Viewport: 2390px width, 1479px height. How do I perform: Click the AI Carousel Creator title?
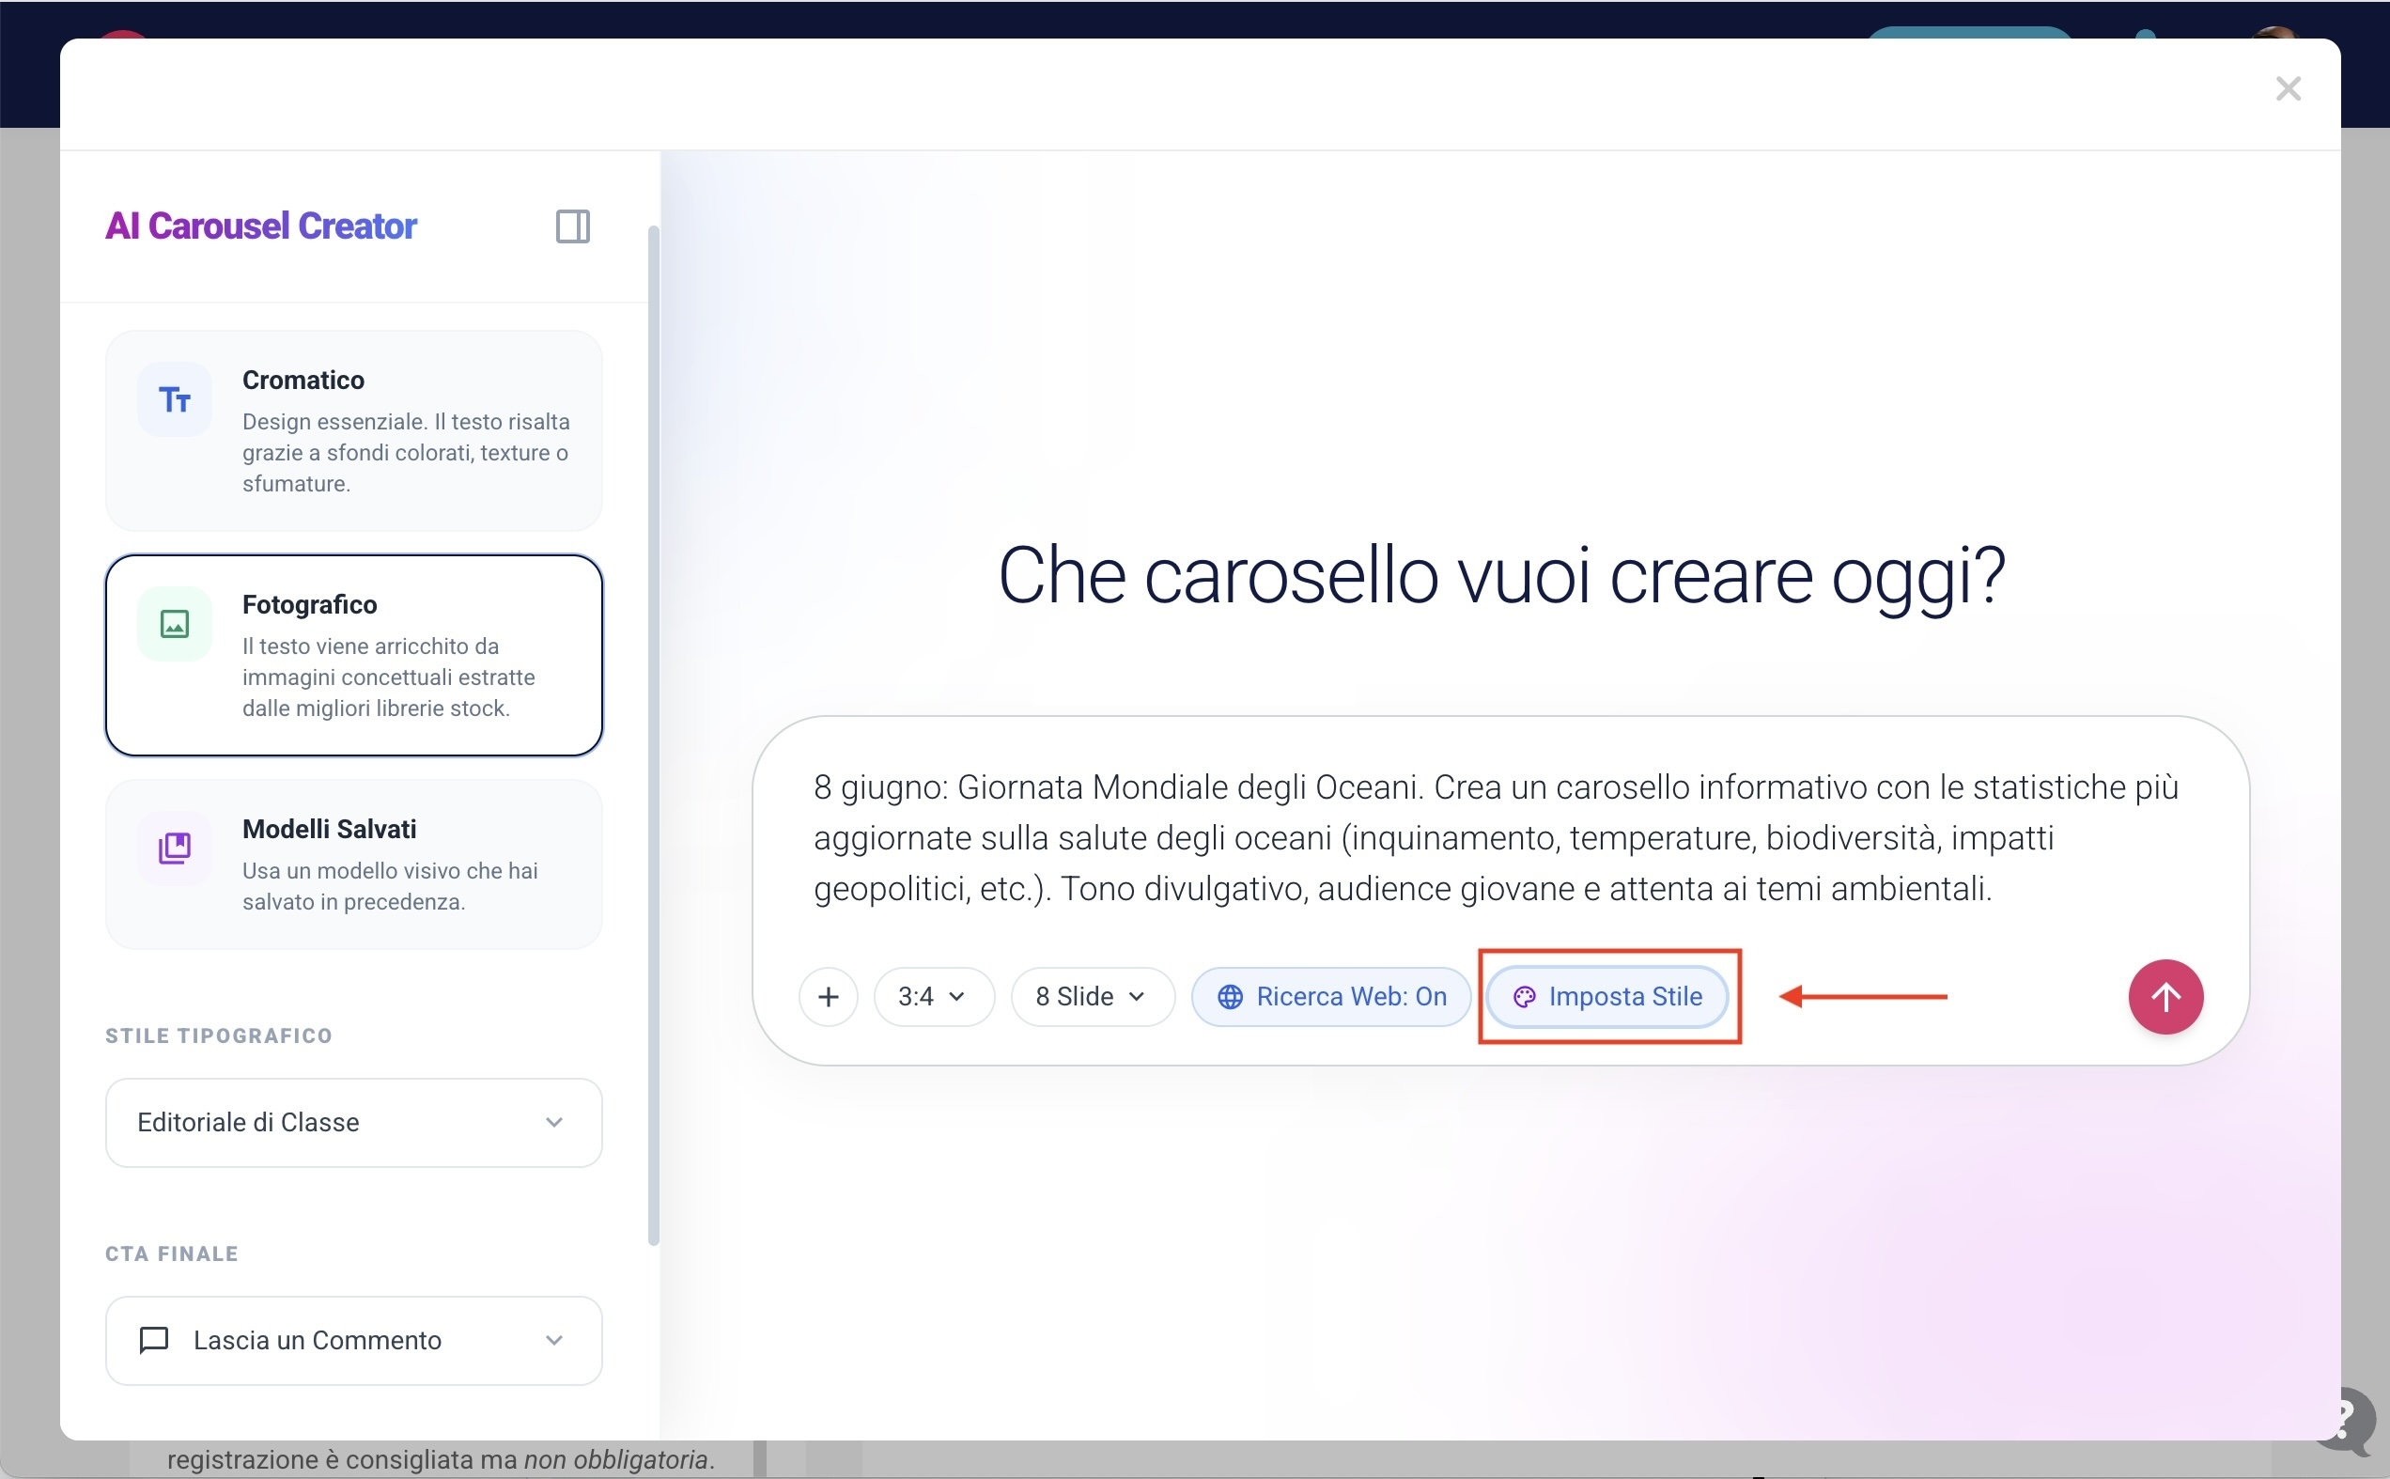tap(261, 226)
